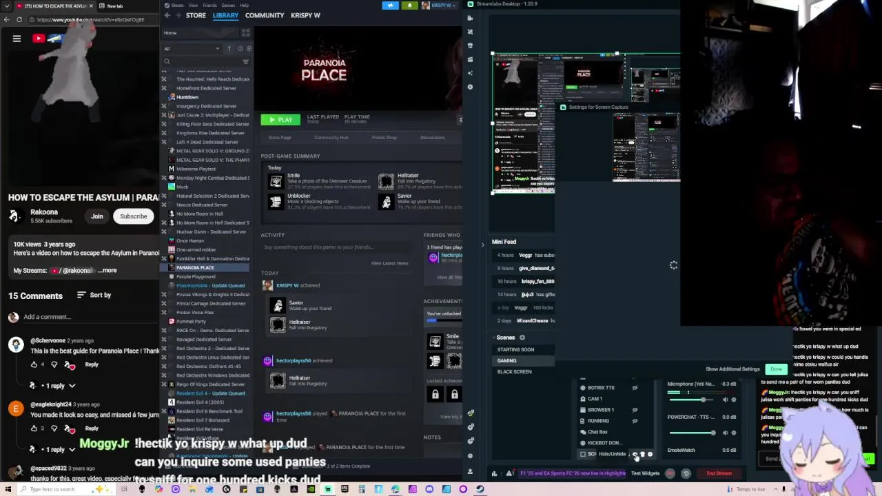Viewport: 882px width, 496px height.
Task: Toggle visibility of BOTRIX TTS source
Action: pyautogui.click(x=635, y=388)
